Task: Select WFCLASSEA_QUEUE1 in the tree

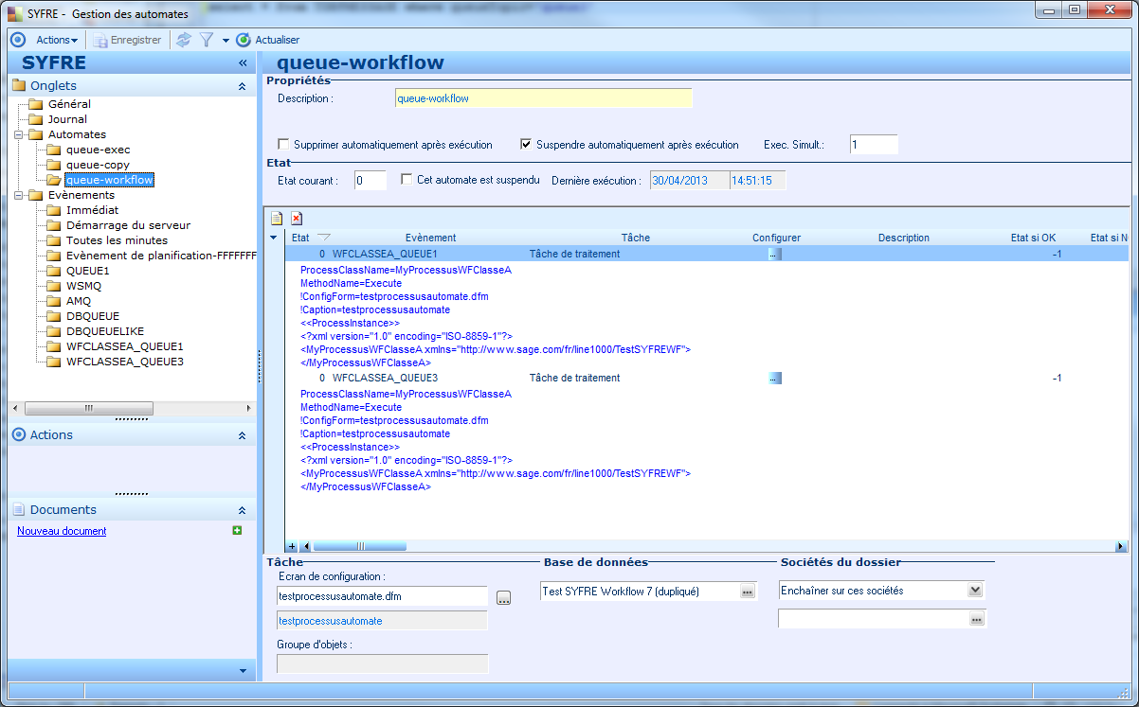Action: (x=124, y=346)
